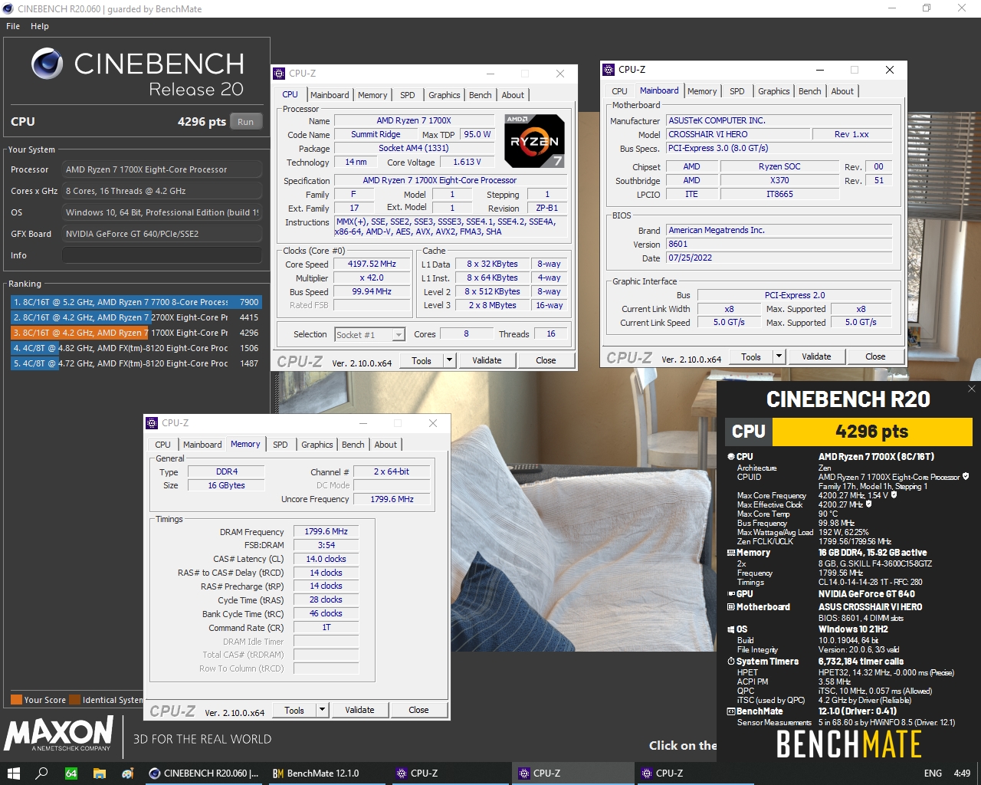The width and height of the screenshot is (981, 785).
Task: Select CPU tab in CPU-Z Memory window
Action: pyautogui.click(x=163, y=445)
